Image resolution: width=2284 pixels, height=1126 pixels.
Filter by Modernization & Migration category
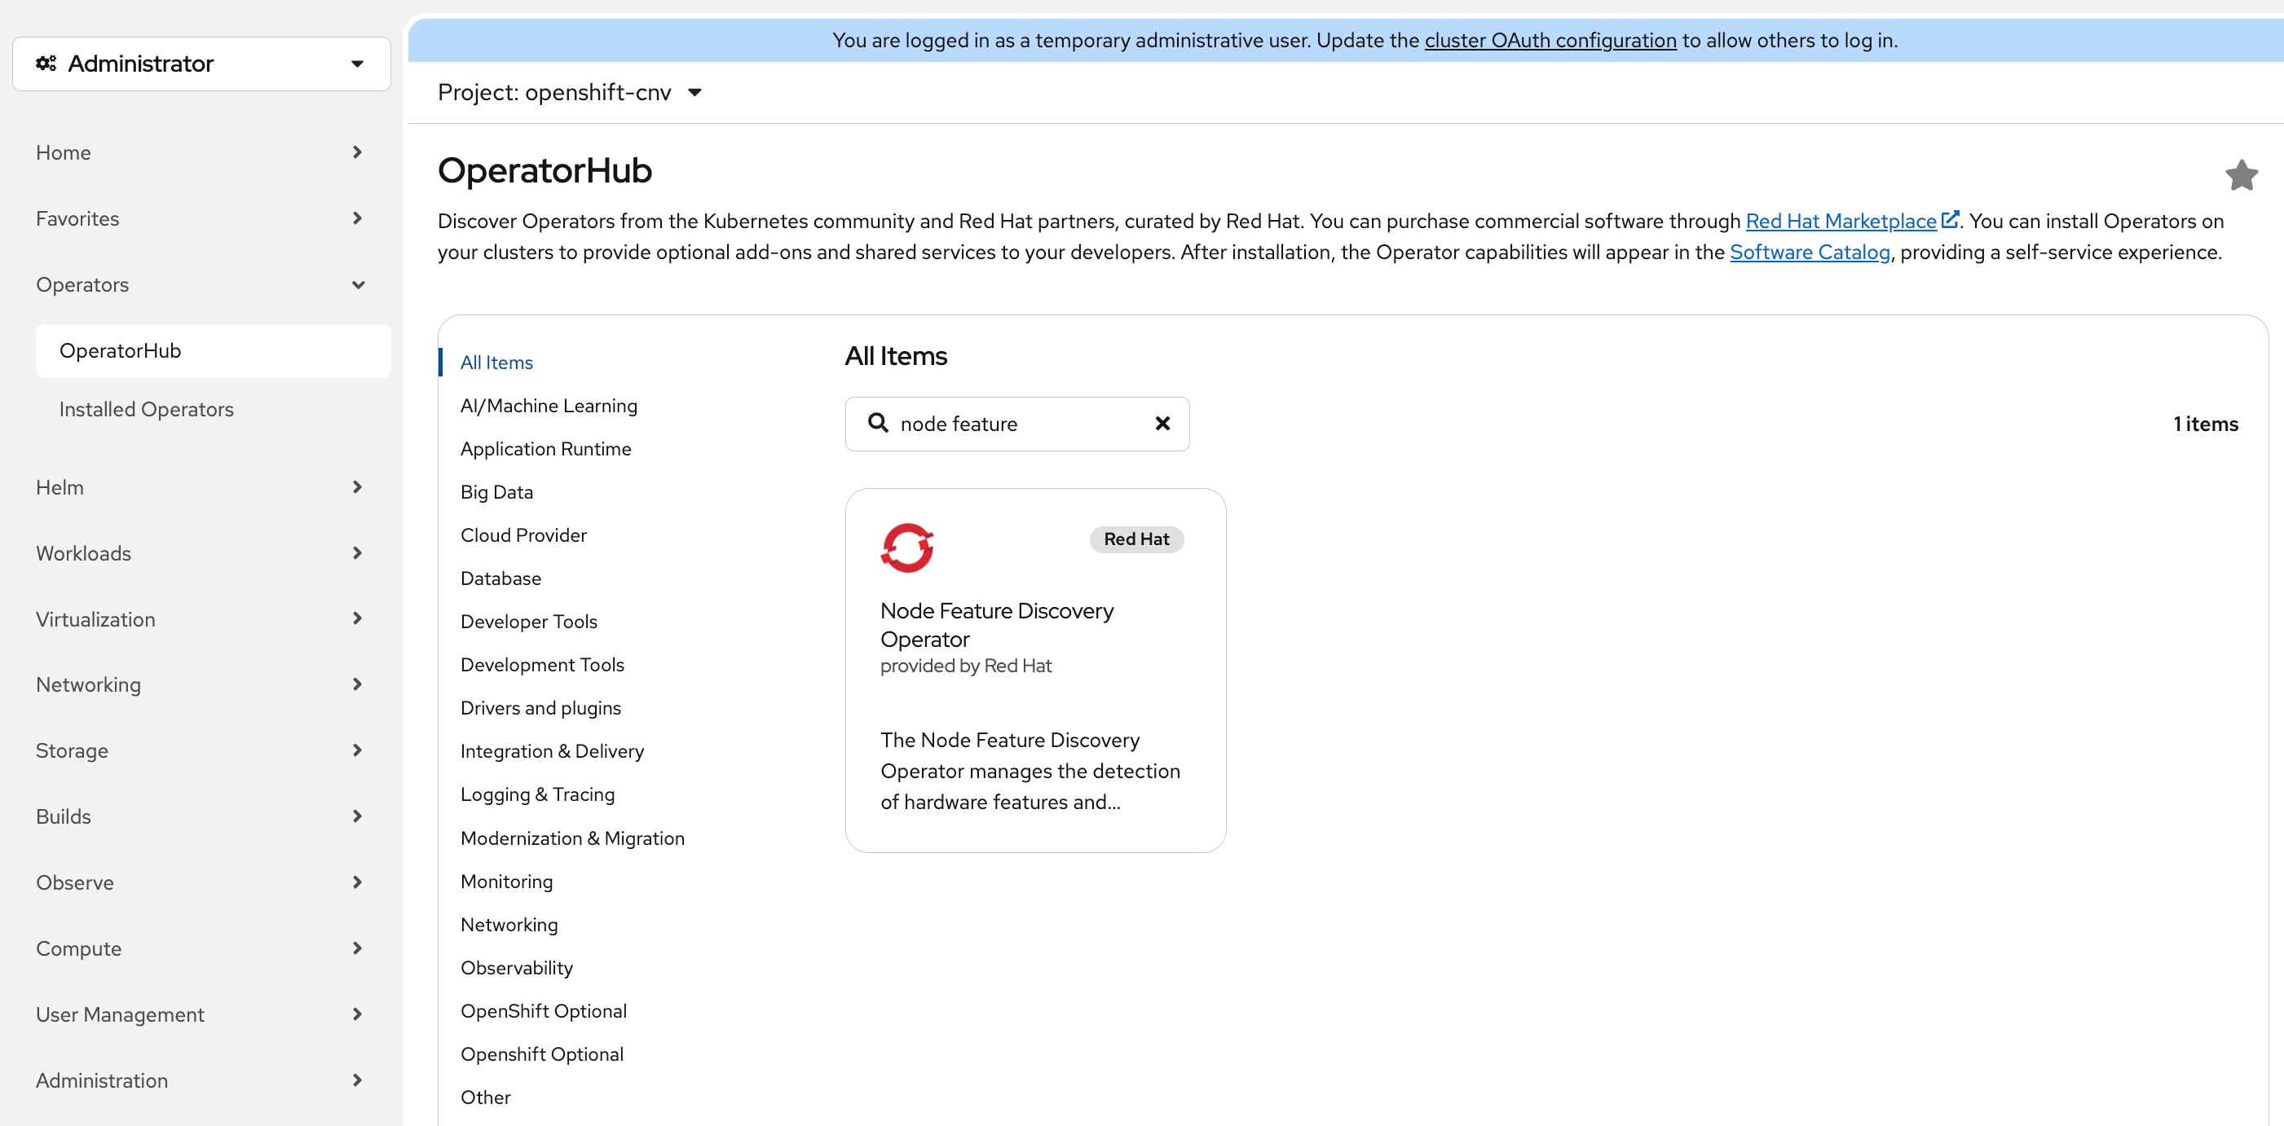572,838
